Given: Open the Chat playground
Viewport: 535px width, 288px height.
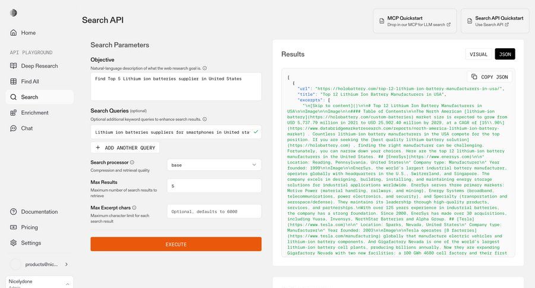Looking at the screenshot, I should pos(27,128).
